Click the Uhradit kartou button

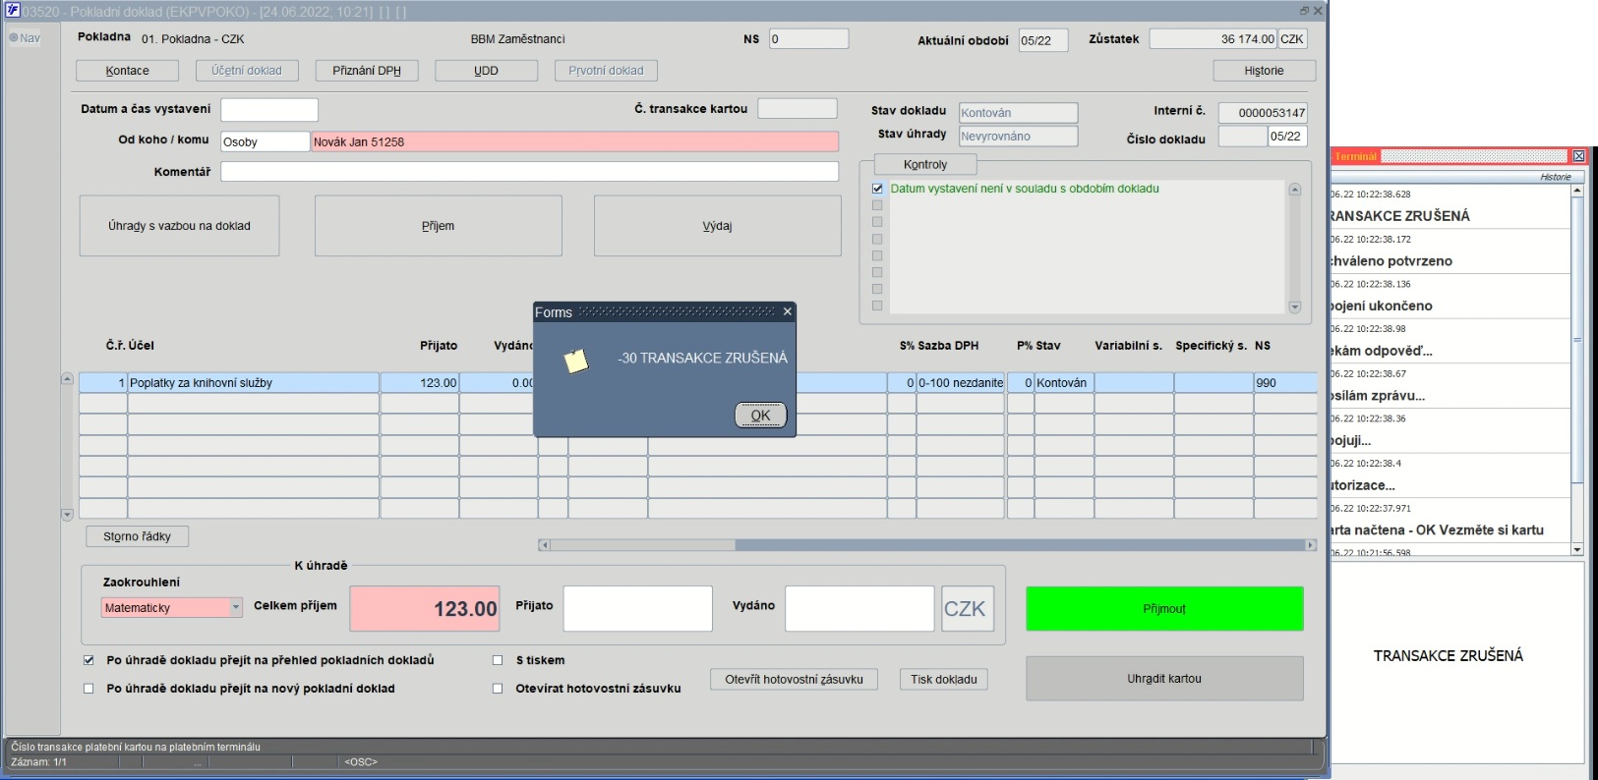tap(1164, 679)
